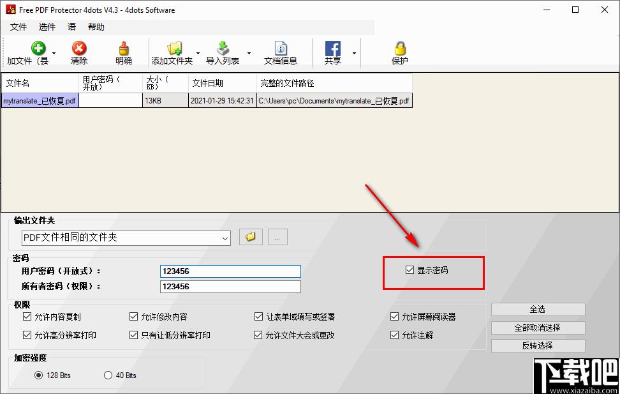
Task: Select 40 Bits encryption radio button
Action: (108, 375)
